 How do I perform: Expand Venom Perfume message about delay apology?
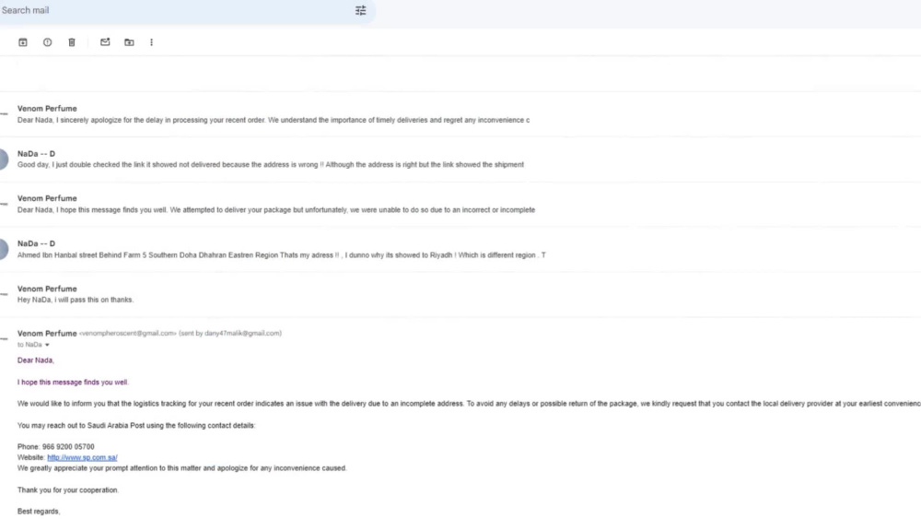click(x=460, y=114)
